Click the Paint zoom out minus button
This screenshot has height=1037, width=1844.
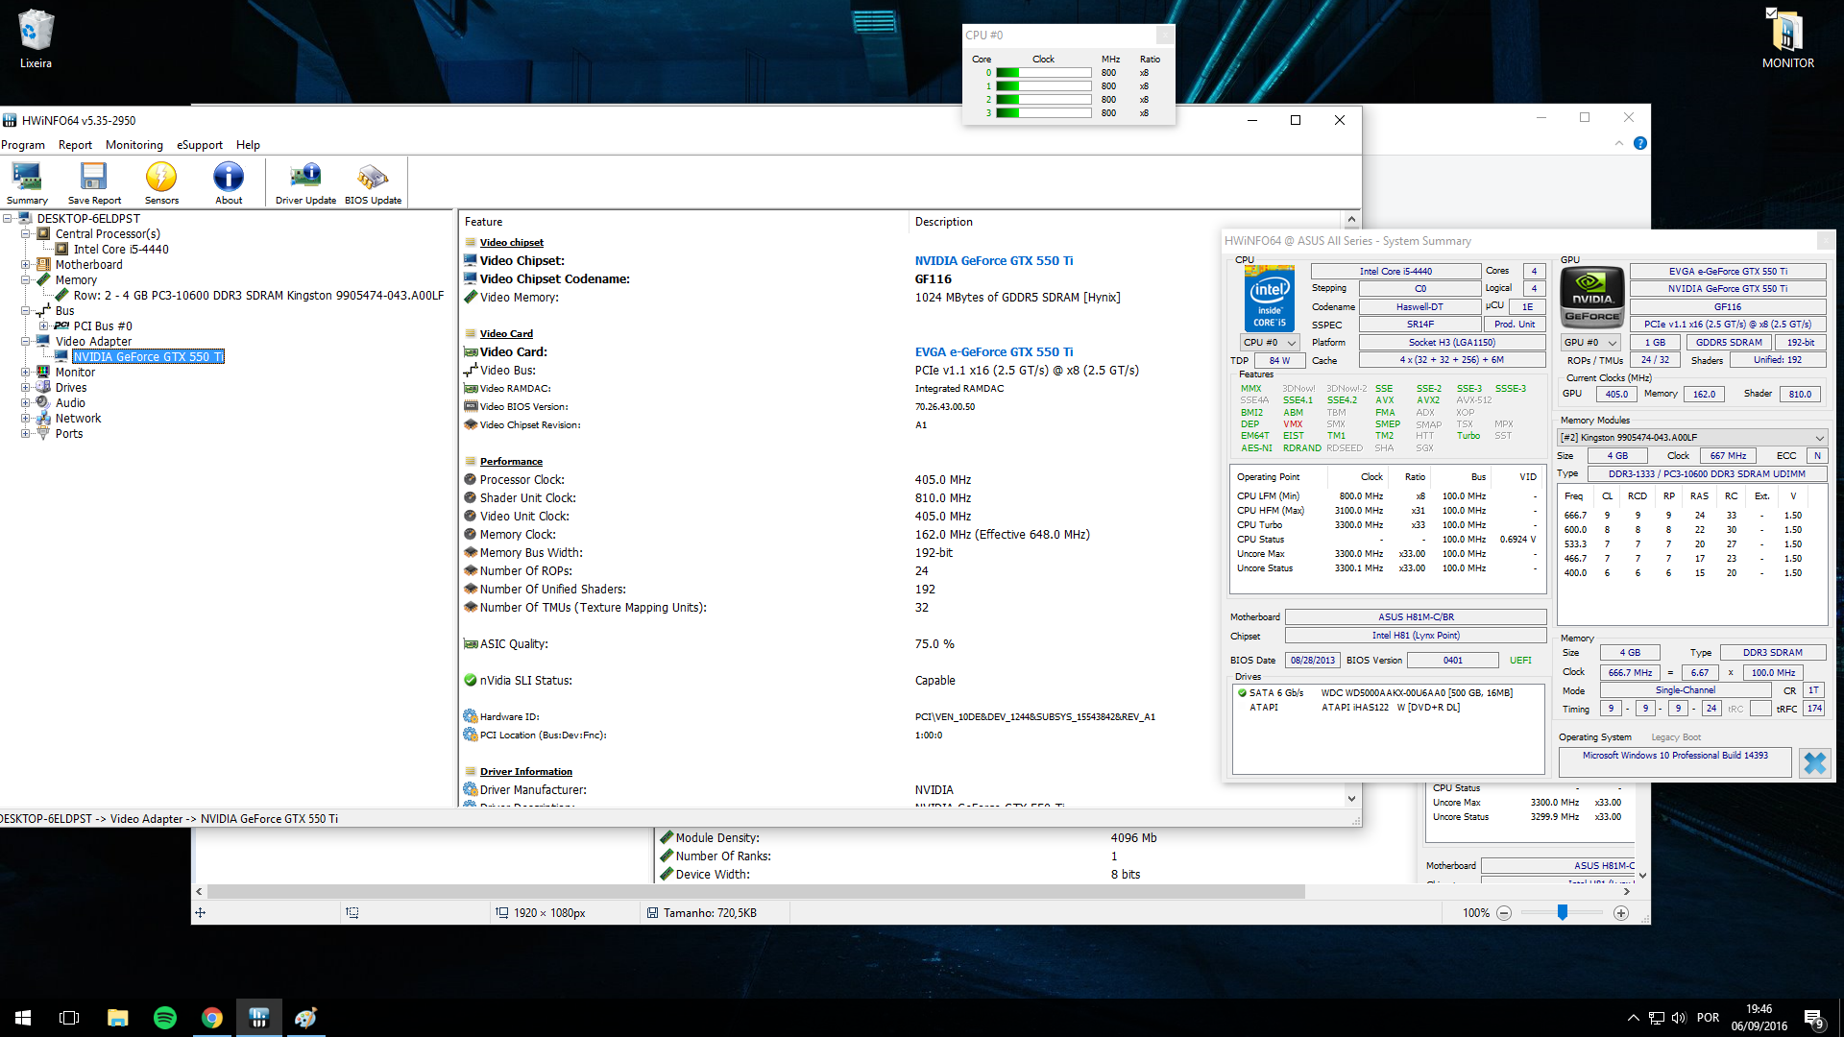pos(1504,913)
